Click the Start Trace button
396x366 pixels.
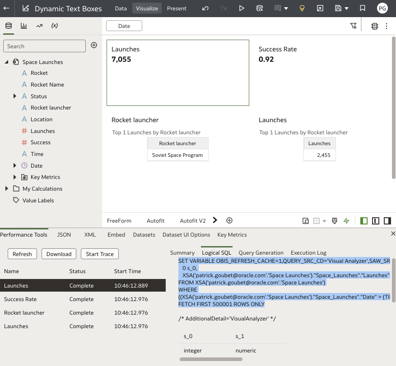[99, 254]
